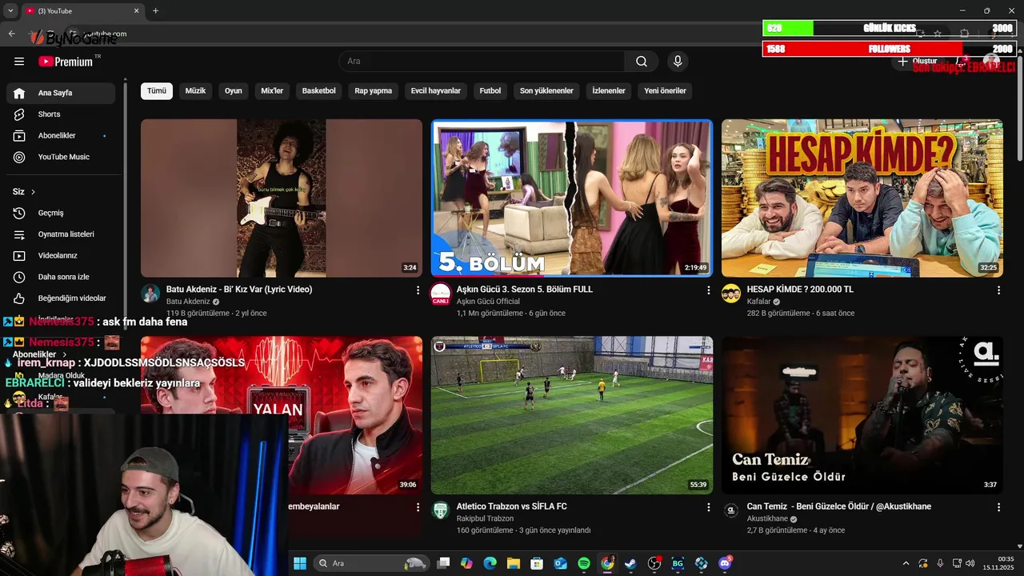Image resolution: width=1024 pixels, height=576 pixels.
Task: Open a new Chrome tab
Action: tap(155, 10)
